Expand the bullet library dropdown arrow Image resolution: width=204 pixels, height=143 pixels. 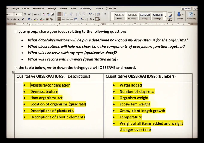coord(62,14)
